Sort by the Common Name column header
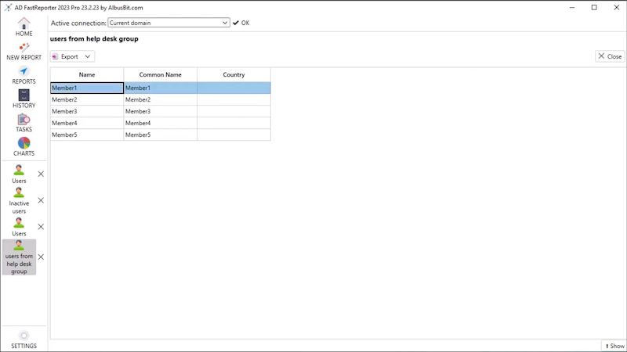 [161, 74]
